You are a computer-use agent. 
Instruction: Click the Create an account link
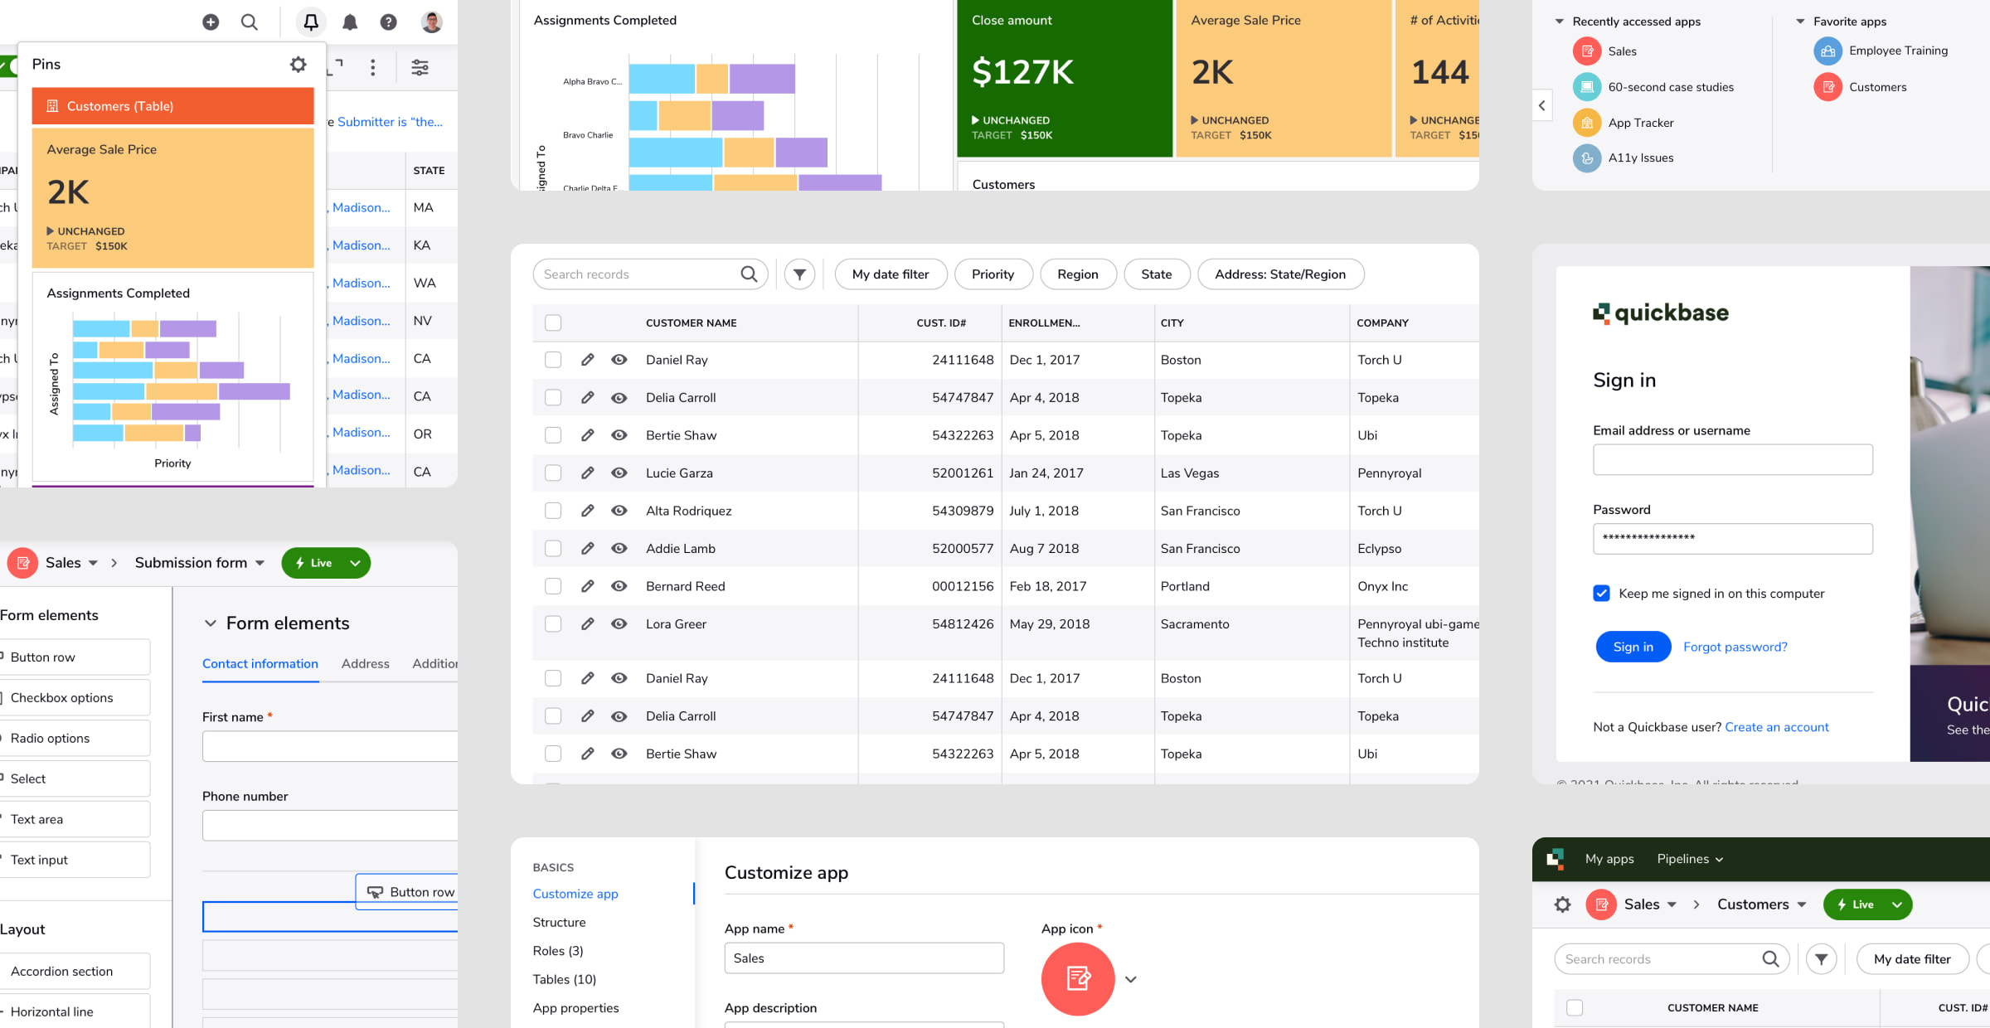1777,727
